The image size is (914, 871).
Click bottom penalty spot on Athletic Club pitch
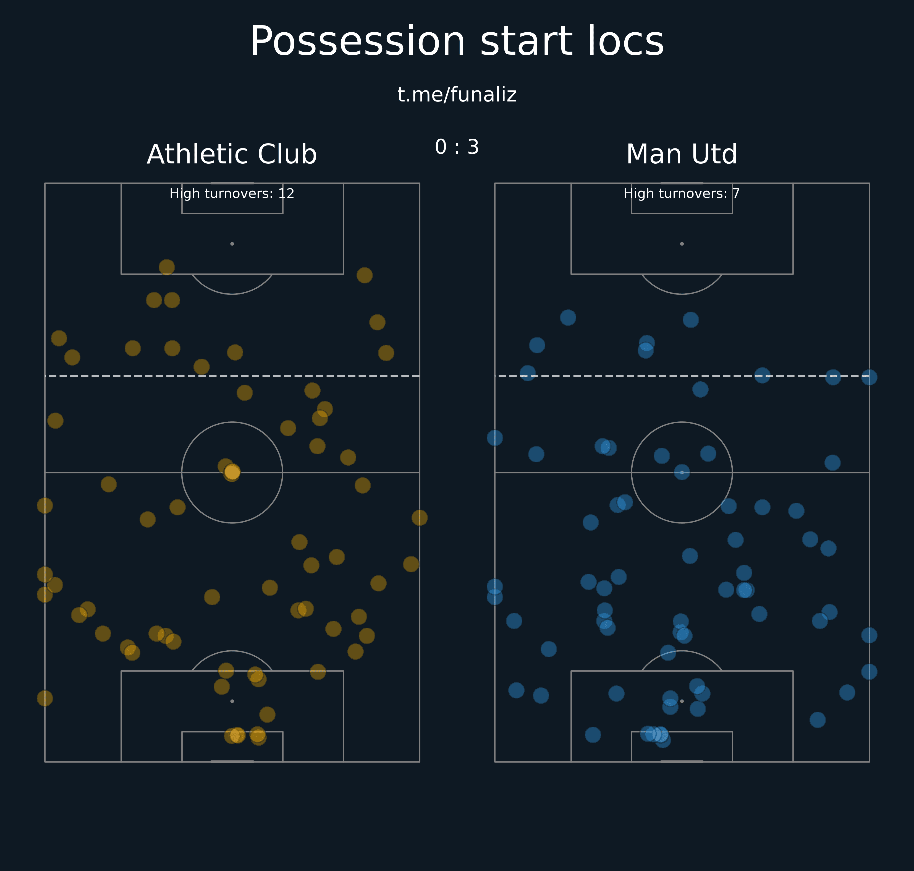coord(232,701)
